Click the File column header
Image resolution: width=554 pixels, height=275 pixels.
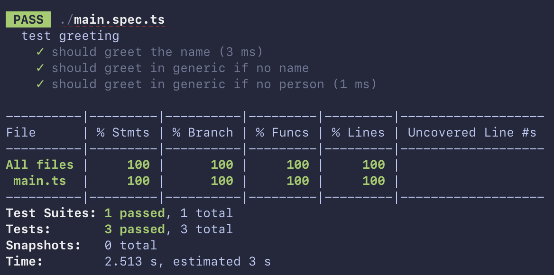pyautogui.click(x=21, y=132)
